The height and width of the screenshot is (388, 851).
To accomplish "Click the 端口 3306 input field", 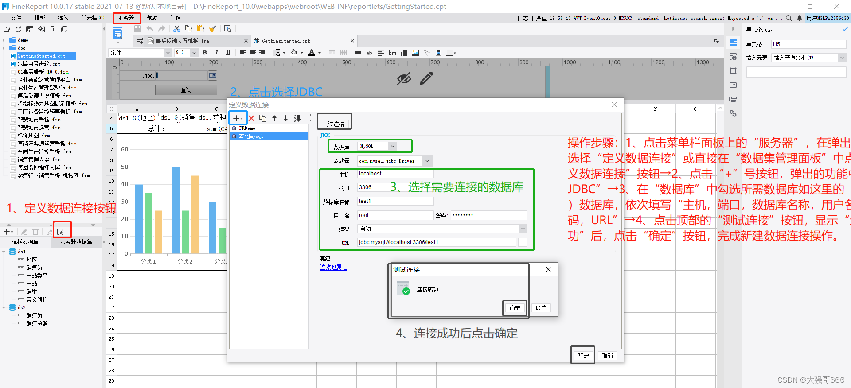I will click(x=395, y=188).
